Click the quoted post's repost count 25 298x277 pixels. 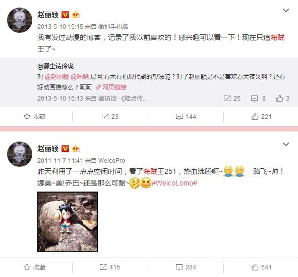pos(232,98)
